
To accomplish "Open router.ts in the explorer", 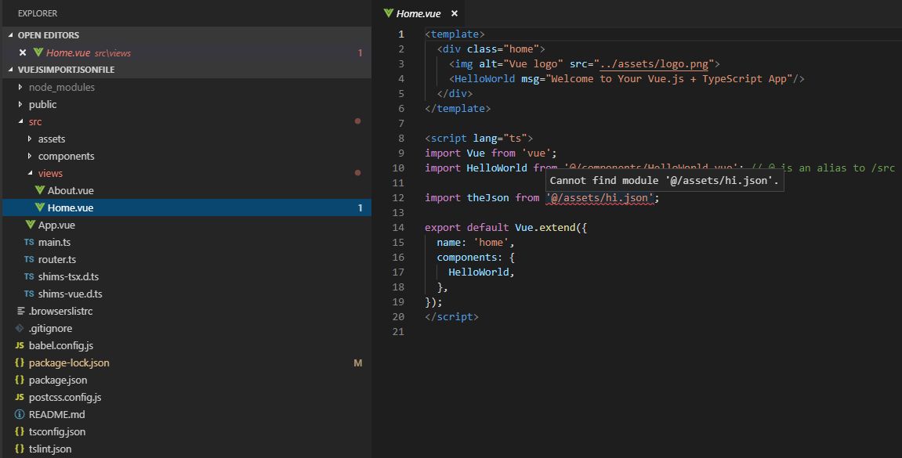I will coord(57,259).
